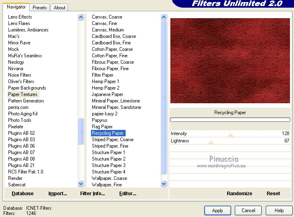Click the filter list scrollbar thumb

pyautogui.click(x=164, y=98)
